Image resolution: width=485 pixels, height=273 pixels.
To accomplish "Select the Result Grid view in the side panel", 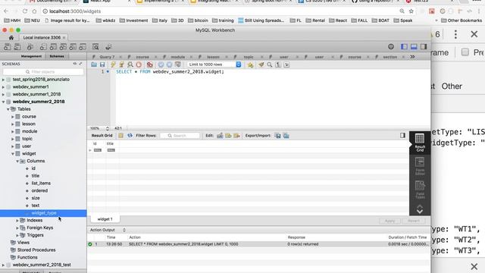I will tap(420, 143).
